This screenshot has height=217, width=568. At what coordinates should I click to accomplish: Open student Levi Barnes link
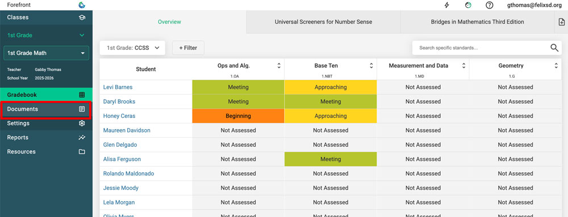[118, 87]
